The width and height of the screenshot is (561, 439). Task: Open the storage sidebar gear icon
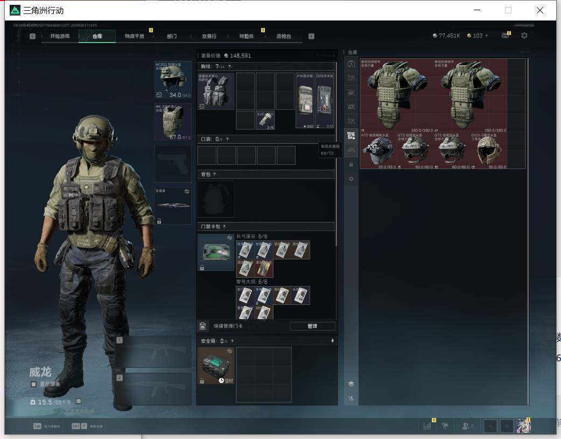tap(351, 179)
